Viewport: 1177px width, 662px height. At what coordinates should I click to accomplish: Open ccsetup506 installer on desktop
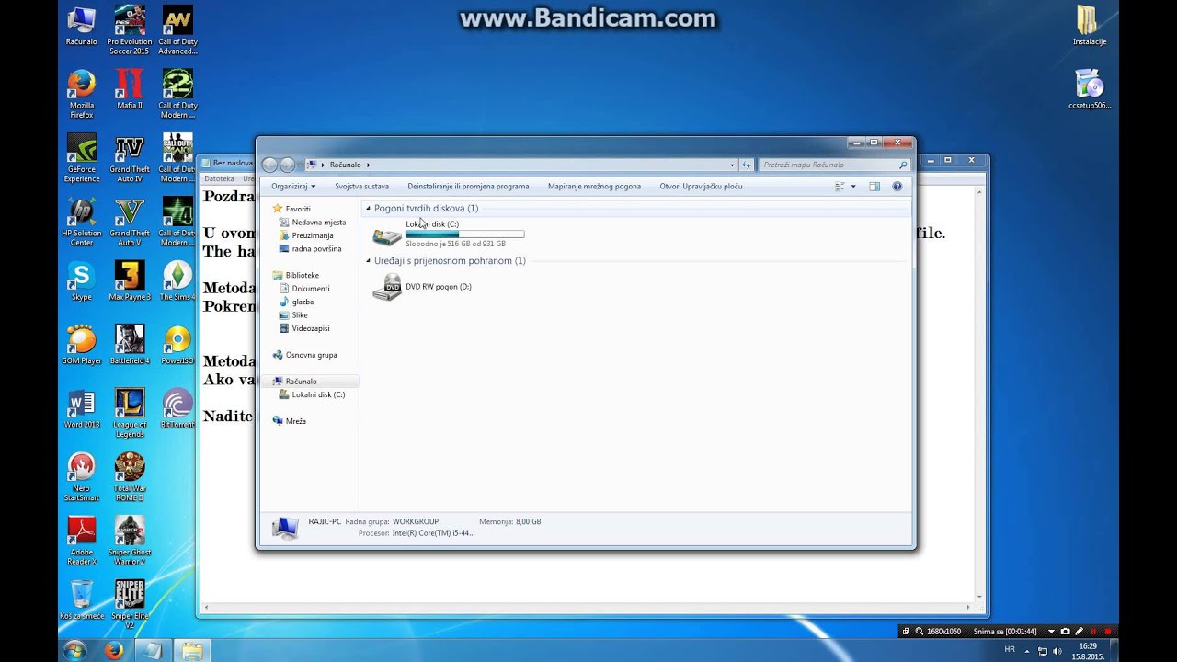(x=1089, y=89)
